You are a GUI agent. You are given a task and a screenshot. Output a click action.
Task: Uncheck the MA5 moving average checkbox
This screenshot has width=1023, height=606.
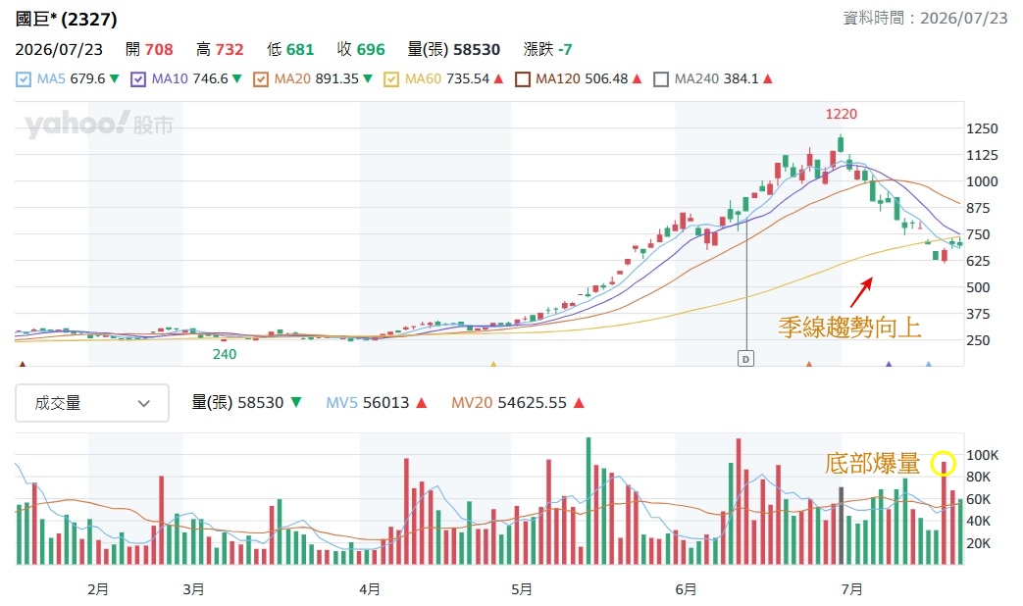(24, 79)
